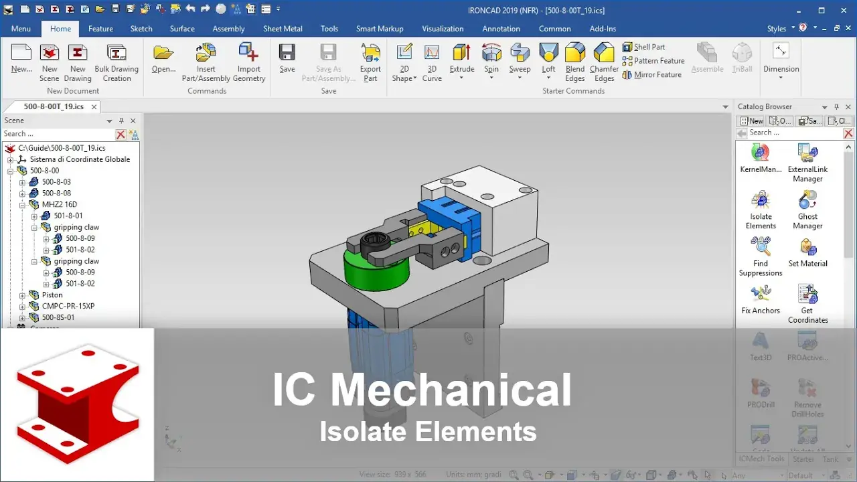Toggle auto-hide pin on Catalog Browser

(x=836, y=107)
